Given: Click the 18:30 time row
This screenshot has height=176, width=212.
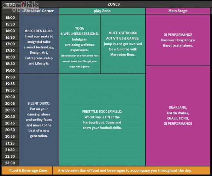Looking at the screenshot, I should (10, 64).
